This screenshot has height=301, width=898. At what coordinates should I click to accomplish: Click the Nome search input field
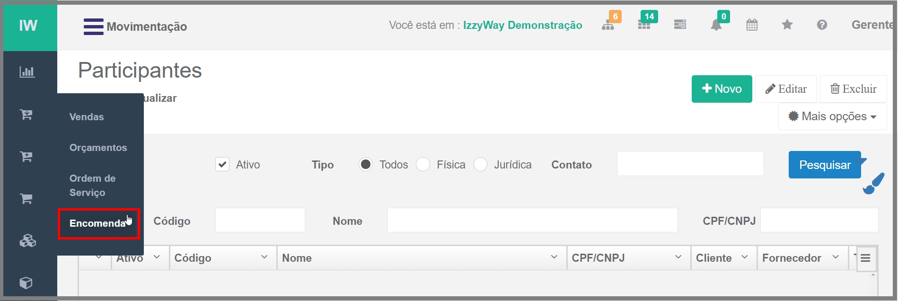coord(532,220)
